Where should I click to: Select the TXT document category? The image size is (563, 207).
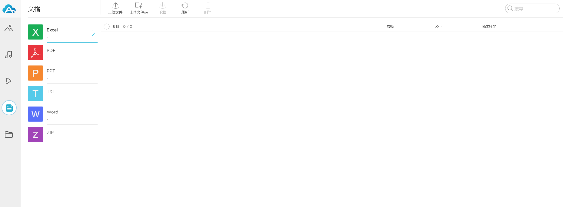coord(63,94)
